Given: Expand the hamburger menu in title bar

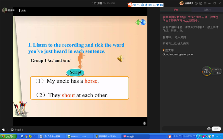Looking at the screenshot, I should click(205, 3).
